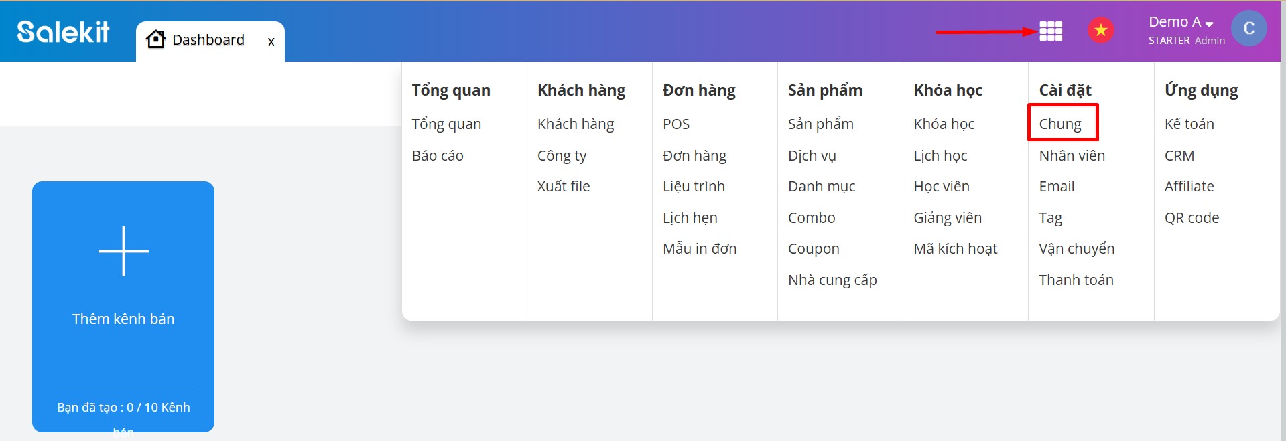Select Mã kích hoạt under Khóa học
The image size is (1286, 441).
click(x=955, y=249)
